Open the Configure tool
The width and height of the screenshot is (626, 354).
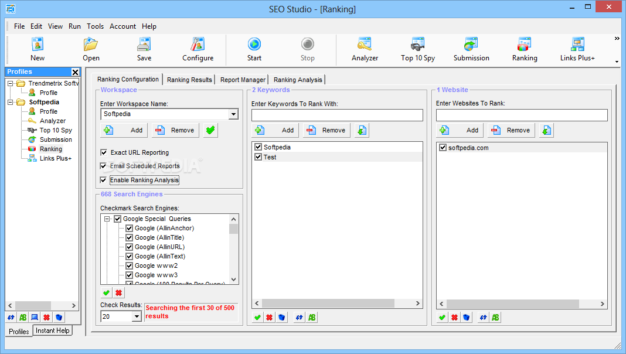tap(198, 49)
